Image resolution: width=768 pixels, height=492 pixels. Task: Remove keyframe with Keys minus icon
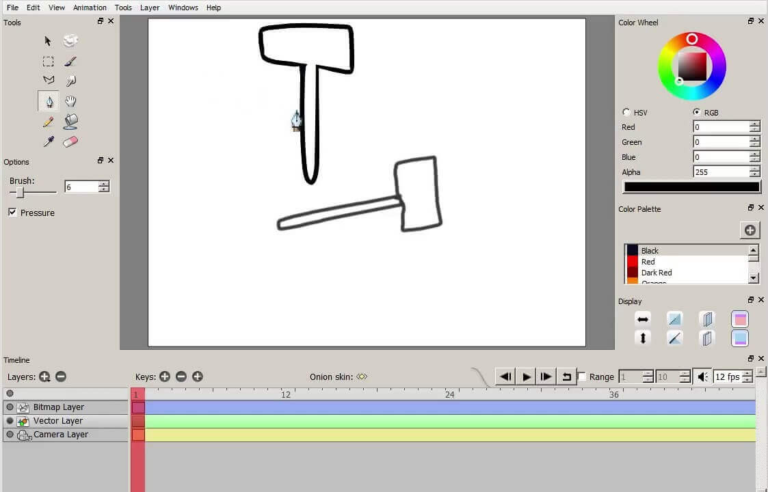[181, 377]
